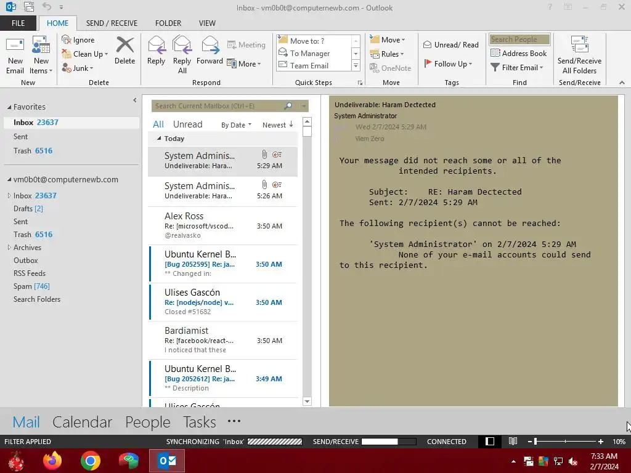Open the Follow Up flag menu
This screenshot has height=473, width=631.
[448, 63]
